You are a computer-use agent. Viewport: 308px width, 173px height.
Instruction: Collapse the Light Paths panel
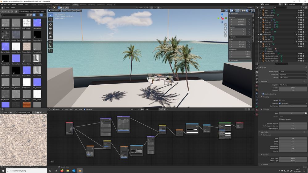click(260, 132)
